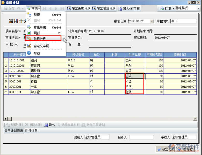
Task: Click the 单据编号 input field
Action: pos(183,21)
